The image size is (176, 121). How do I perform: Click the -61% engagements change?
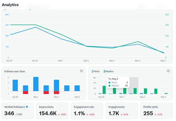click(124, 114)
